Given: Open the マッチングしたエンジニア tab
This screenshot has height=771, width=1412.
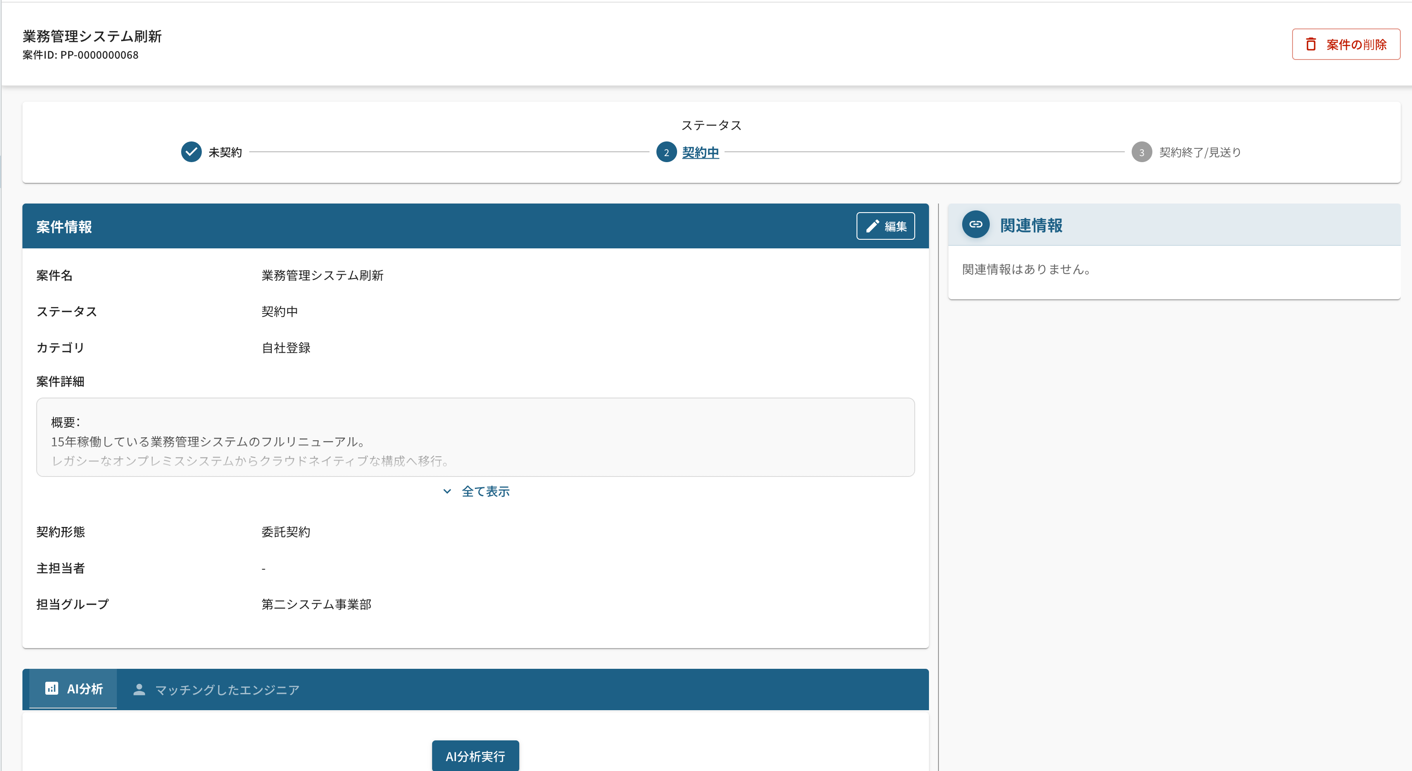Looking at the screenshot, I should click(227, 690).
